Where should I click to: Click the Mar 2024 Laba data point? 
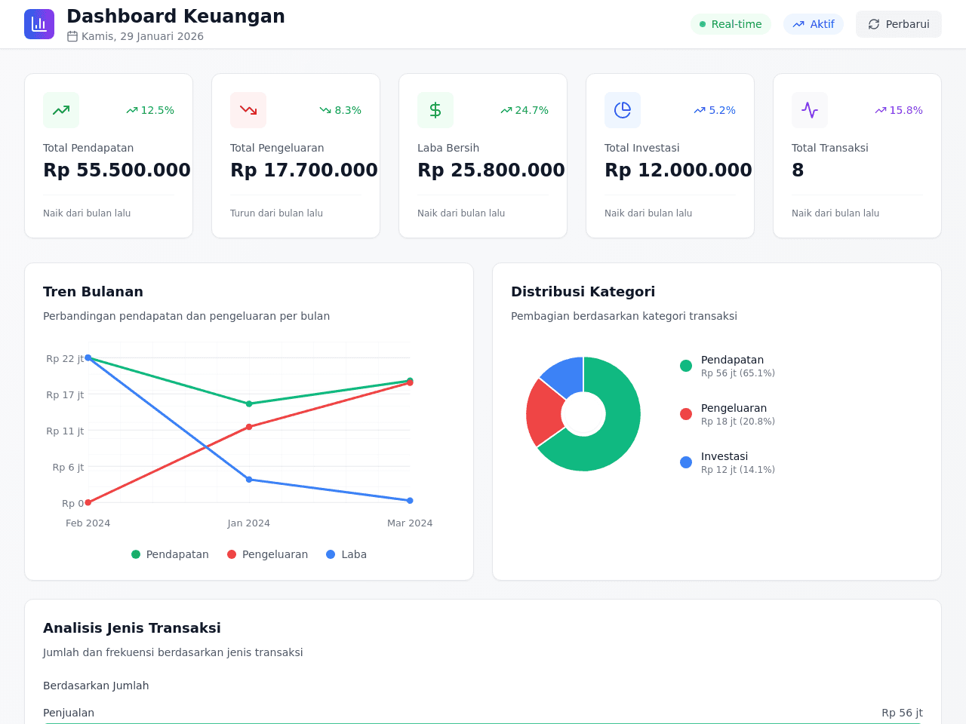[x=410, y=501]
